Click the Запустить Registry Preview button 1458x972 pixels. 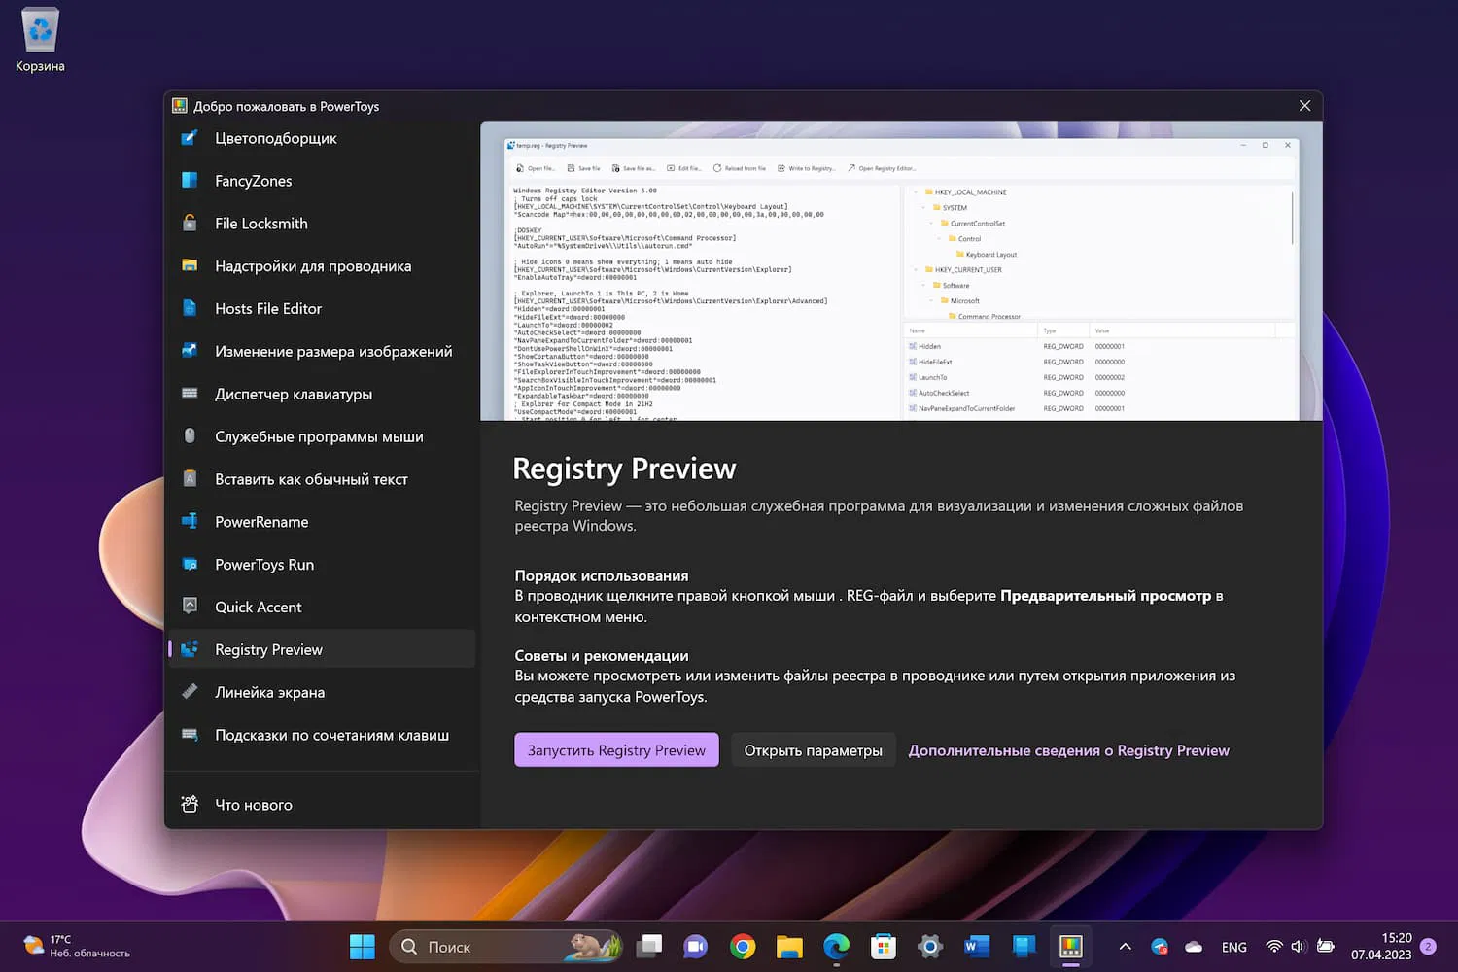616,750
